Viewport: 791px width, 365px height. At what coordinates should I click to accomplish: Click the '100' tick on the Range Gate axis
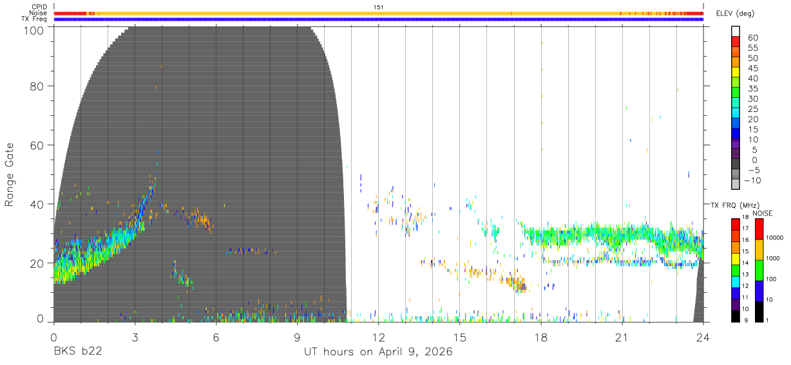point(33,30)
